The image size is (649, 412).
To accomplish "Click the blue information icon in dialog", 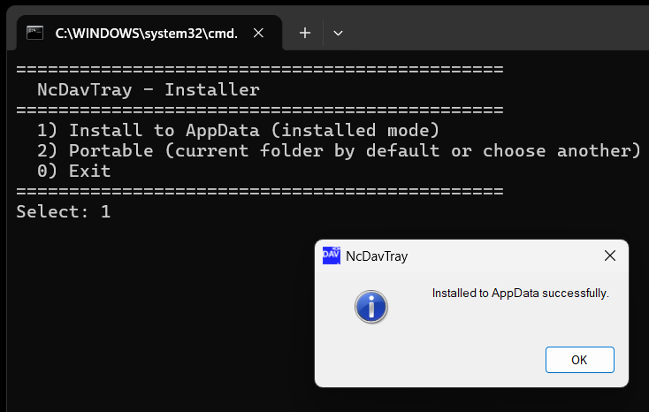I will pos(371,307).
